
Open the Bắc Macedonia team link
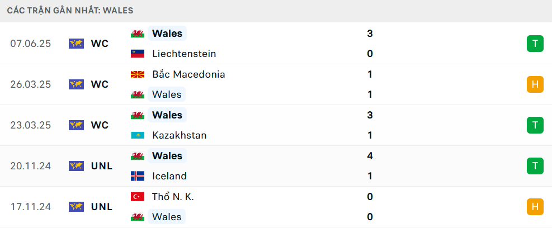(x=188, y=74)
